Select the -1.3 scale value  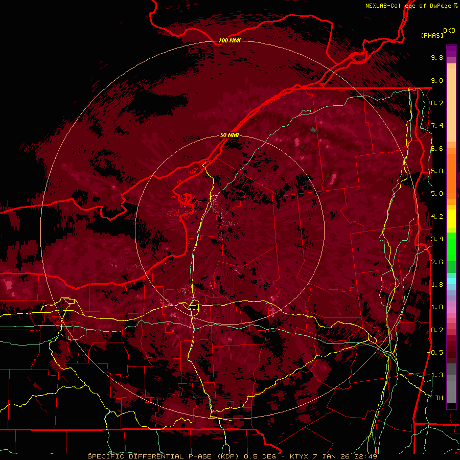[x=435, y=375]
